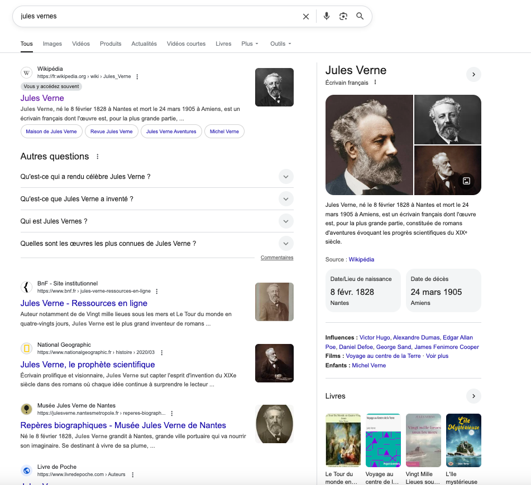Open options menu beside National Geographic result URL
This screenshot has height=485, width=531.
point(162,352)
